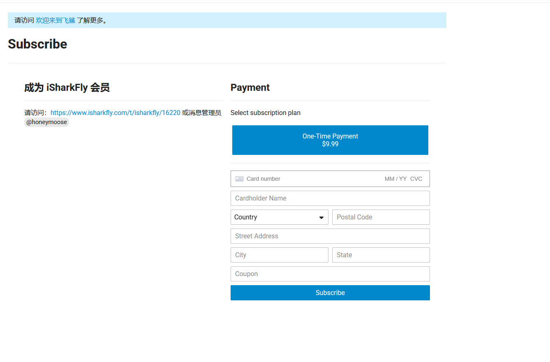Click the Subscribe page title
550x362 pixels.
tap(37, 44)
